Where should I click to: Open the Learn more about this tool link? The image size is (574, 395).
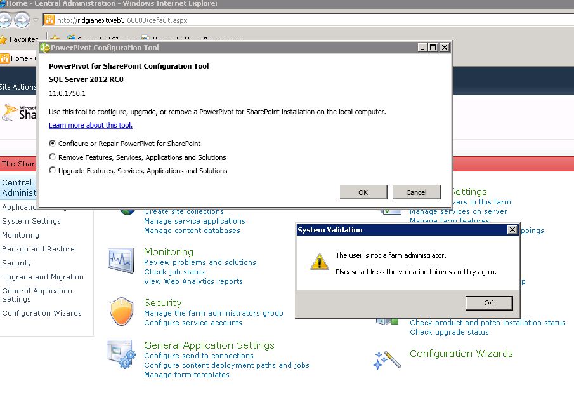click(91, 125)
